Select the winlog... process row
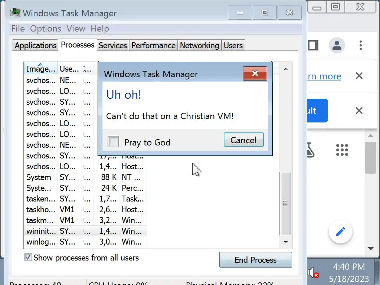 [x=85, y=242]
